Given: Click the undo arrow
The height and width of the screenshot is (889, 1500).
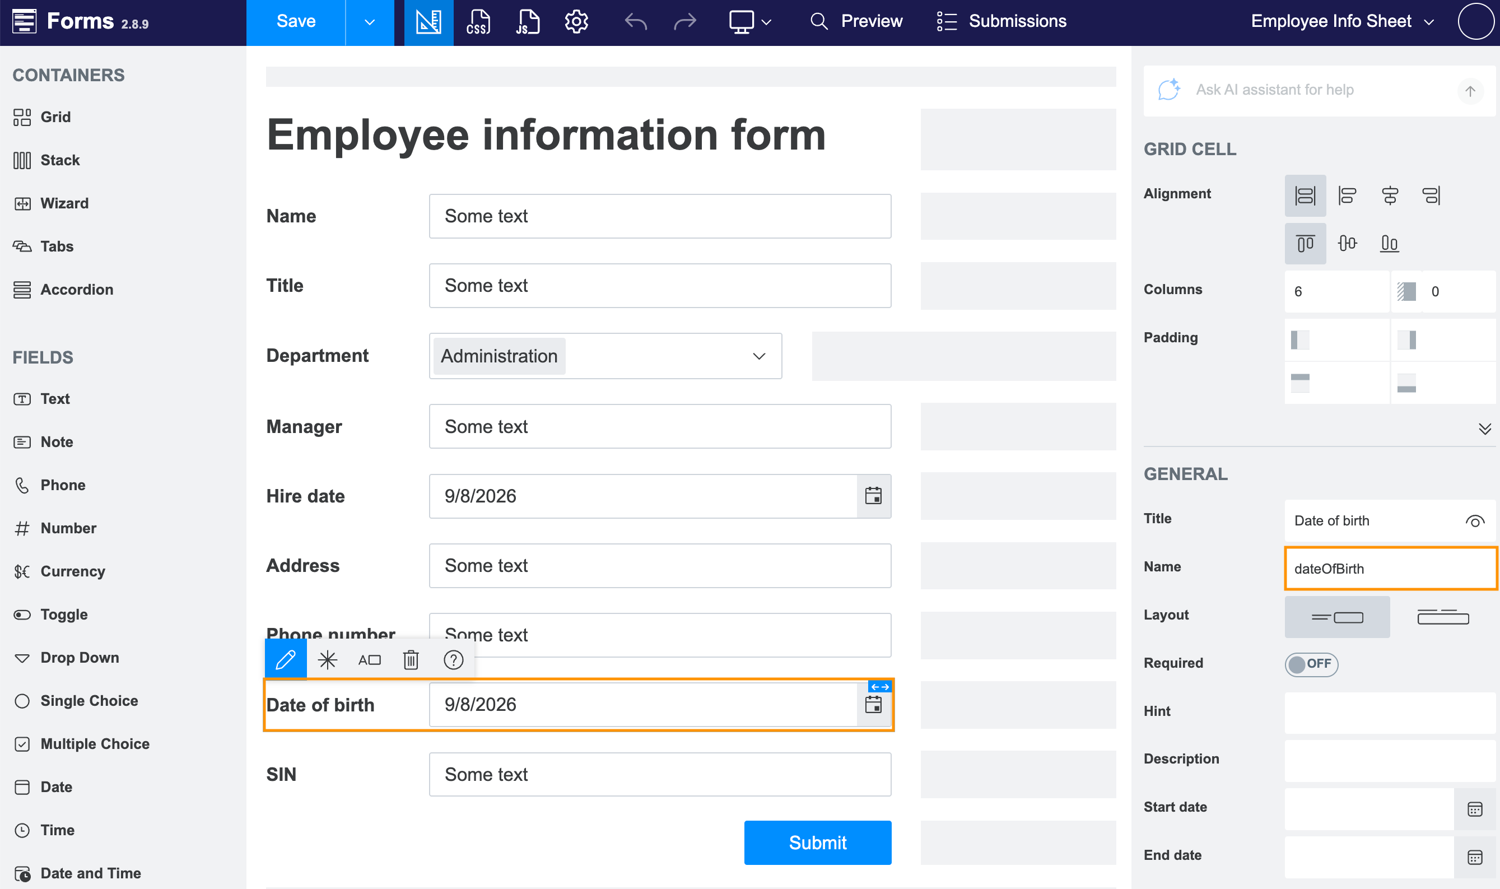Looking at the screenshot, I should coord(636,22).
